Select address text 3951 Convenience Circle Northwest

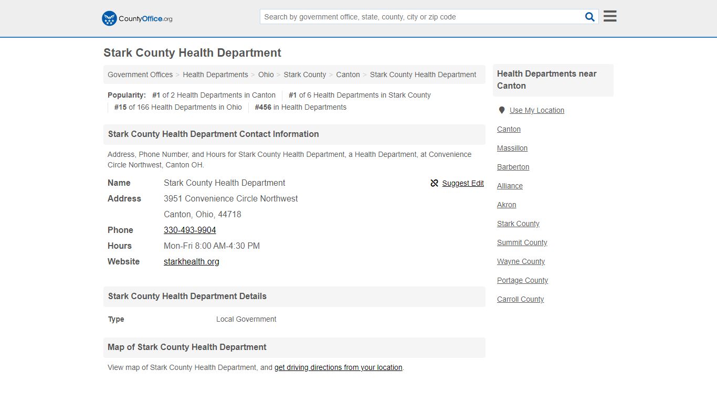(x=231, y=198)
